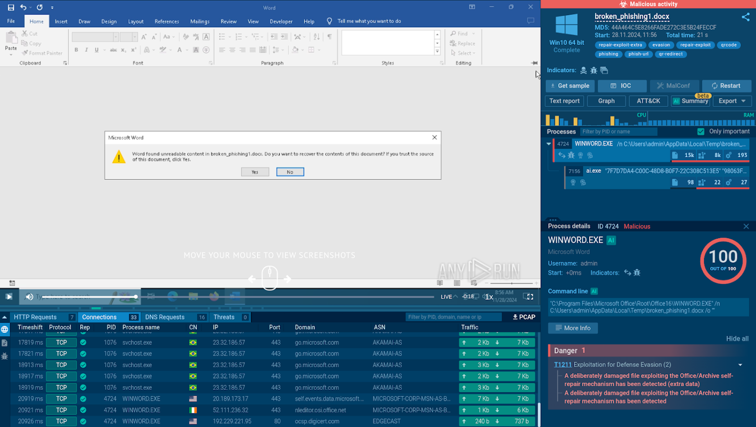Open network view via globe sidebar icon

(5, 329)
